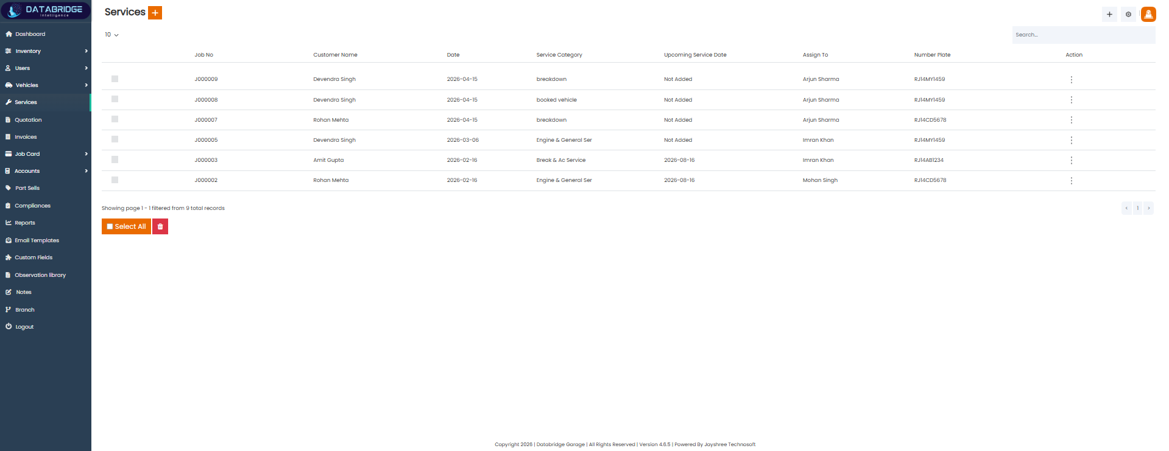Click the Invoices sidebar icon
The image size is (1169, 451).
click(9, 137)
